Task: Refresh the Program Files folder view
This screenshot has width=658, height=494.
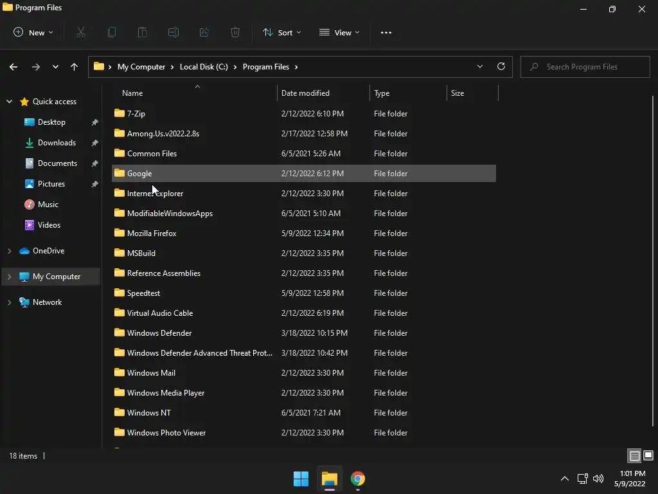Action: coord(501,66)
